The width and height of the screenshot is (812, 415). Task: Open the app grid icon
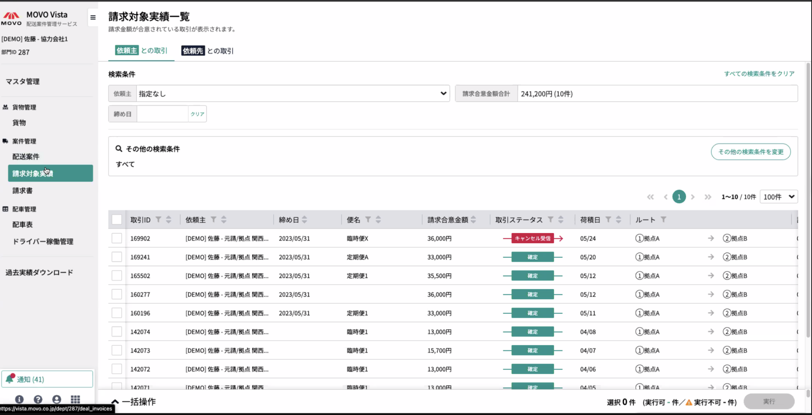point(75,399)
